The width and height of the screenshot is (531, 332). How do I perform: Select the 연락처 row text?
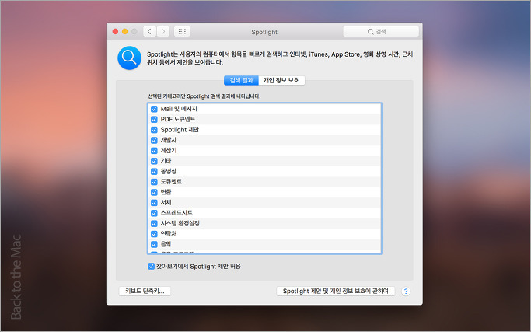click(x=169, y=234)
